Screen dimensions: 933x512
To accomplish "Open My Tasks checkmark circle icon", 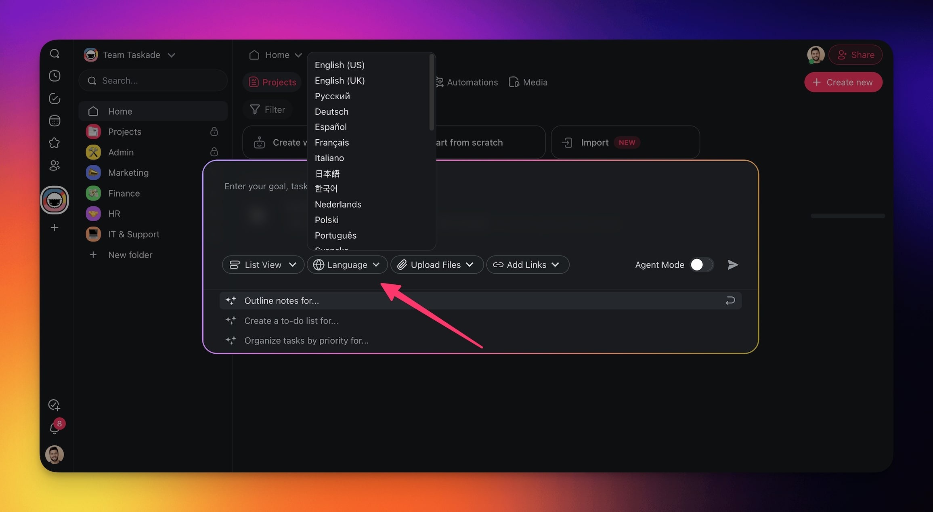I will point(55,99).
